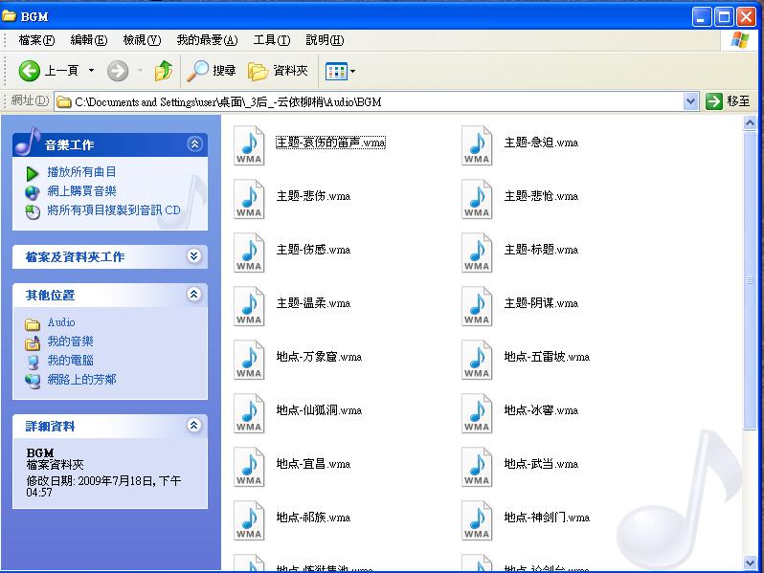Click the filename 主题-阴谋.wma
This screenshot has width=764, height=573.
(x=541, y=303)
